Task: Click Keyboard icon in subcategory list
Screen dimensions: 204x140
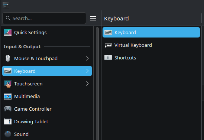Action: [x=108, y=32]
